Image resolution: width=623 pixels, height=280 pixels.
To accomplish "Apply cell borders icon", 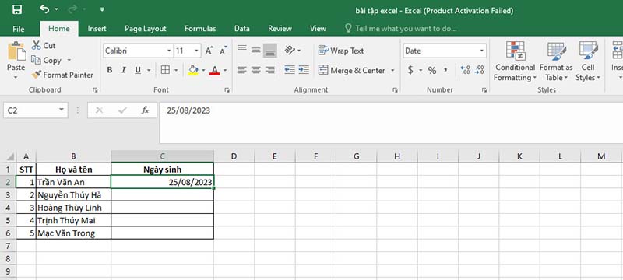I will tap(165, 70).
